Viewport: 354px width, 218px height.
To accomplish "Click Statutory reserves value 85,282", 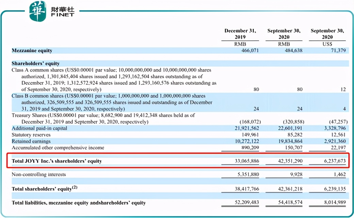I will click(x=295, y=135).
